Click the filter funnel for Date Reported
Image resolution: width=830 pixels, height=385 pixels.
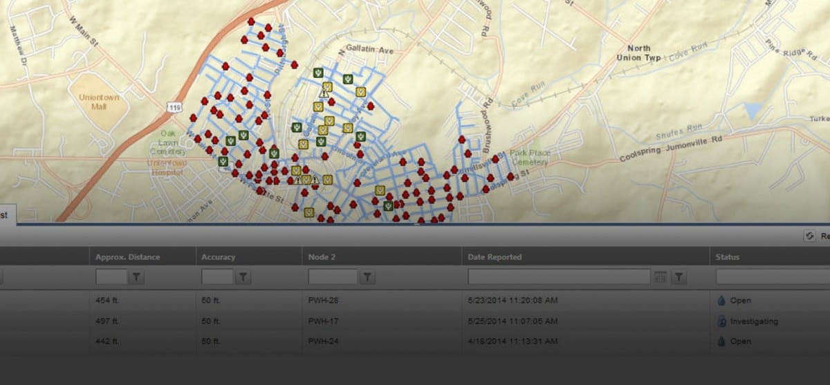pyautogui.click(x=679, y=277)
